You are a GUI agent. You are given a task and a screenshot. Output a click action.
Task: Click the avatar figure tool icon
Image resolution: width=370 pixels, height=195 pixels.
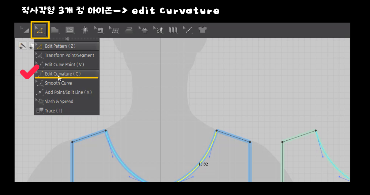coord(84,30)
